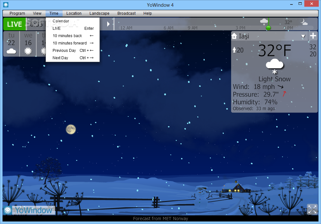The width and height of the screenshot is (321, 224).
Task: Open the Landscape menu
Action: coord(99,13)
